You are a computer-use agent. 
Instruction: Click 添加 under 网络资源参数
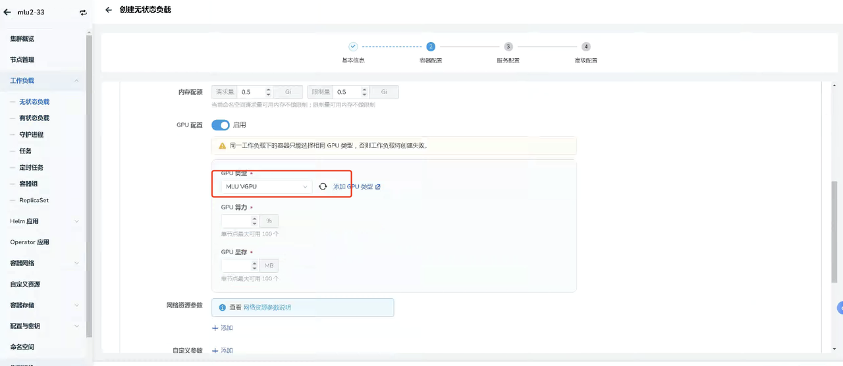pos(222,328)
